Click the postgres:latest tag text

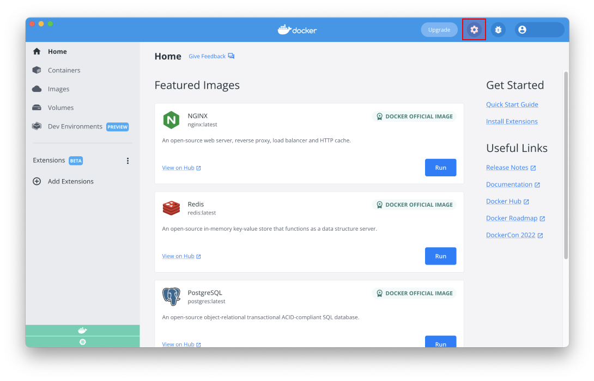pyautogui.click(x=207, y=301)
